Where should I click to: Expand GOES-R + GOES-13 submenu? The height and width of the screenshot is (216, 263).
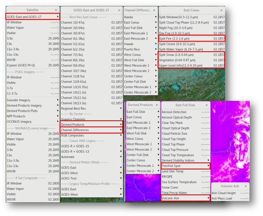91,151
